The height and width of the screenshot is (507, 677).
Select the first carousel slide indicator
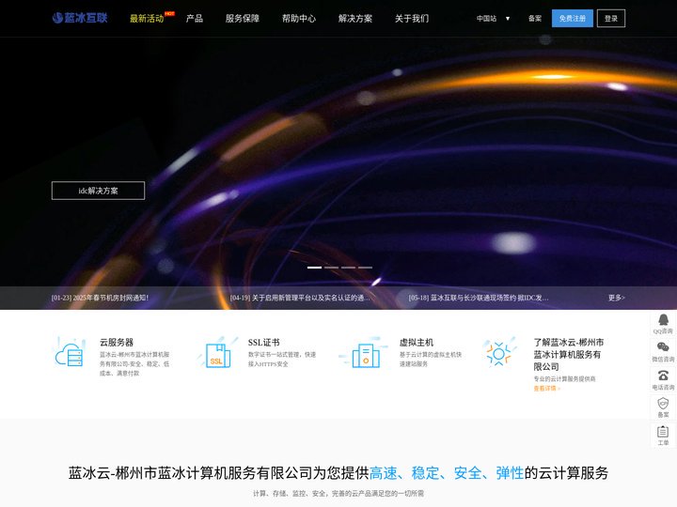point(314,268)
